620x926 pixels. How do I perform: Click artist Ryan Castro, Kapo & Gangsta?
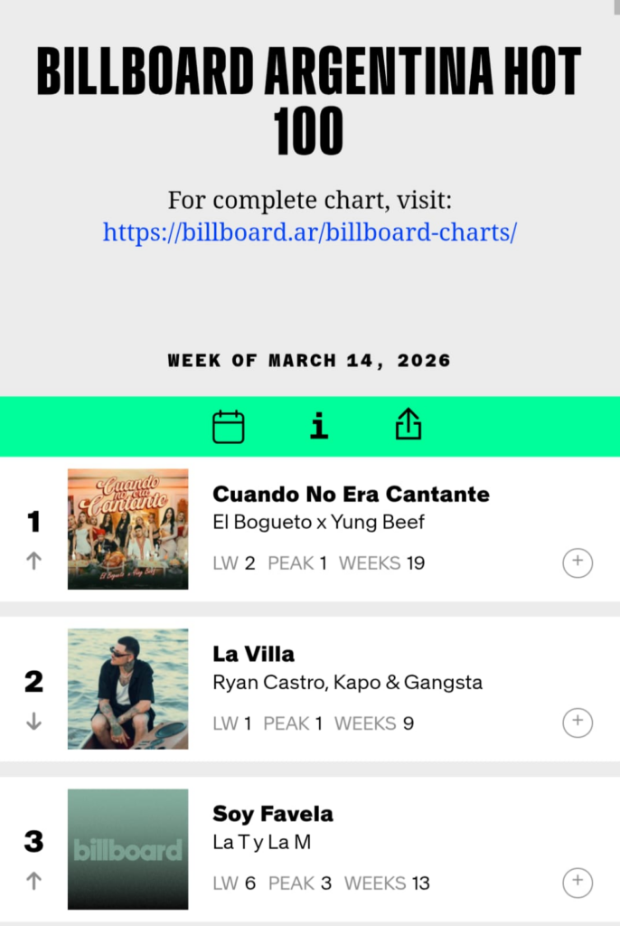point(347,682)
